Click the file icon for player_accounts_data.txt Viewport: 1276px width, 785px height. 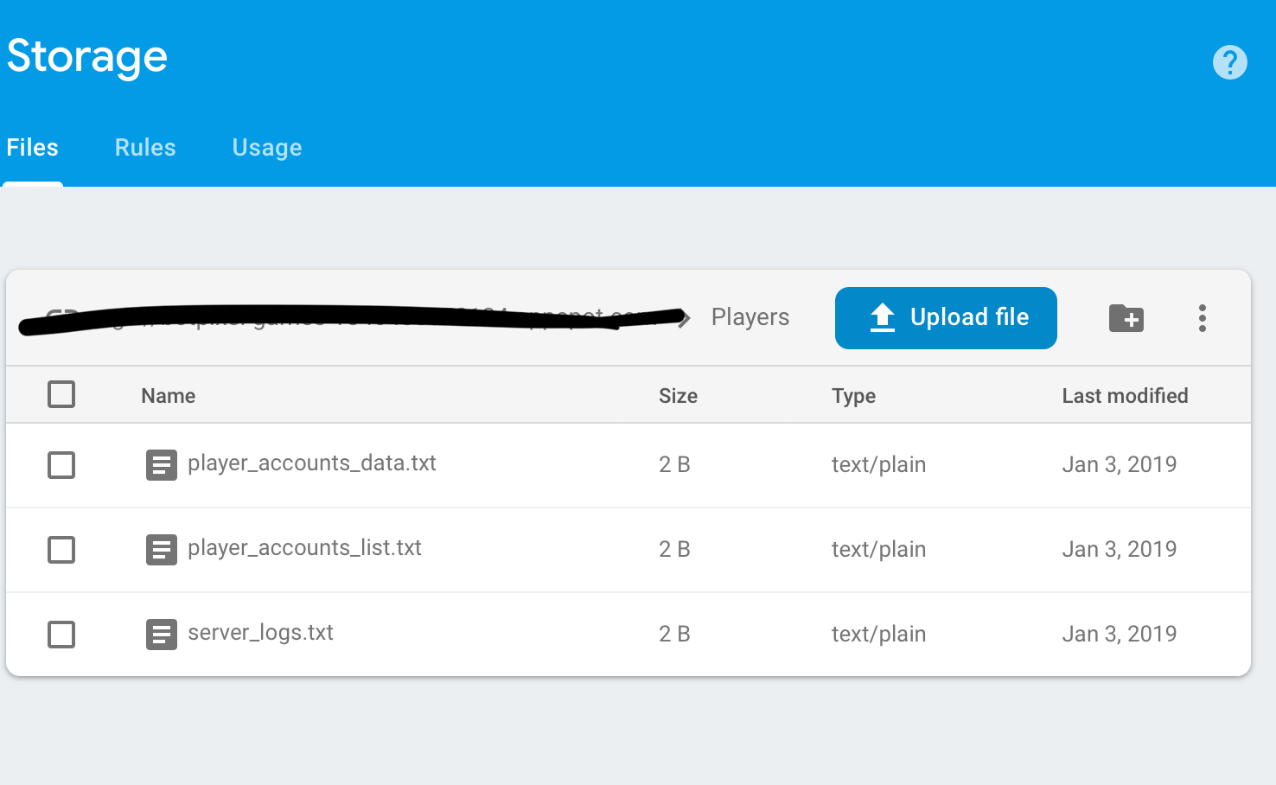(x=161, y=465)
